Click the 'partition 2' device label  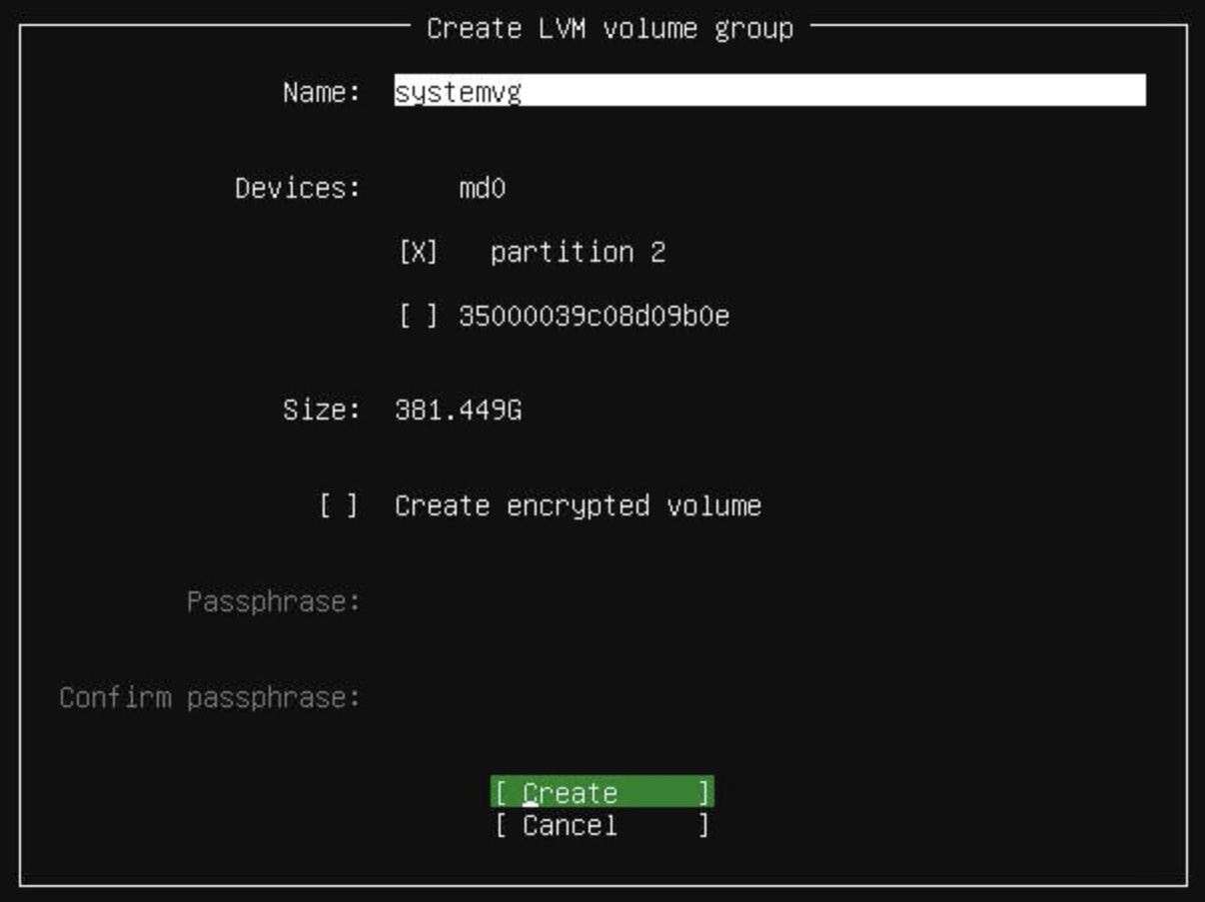coord(577,253)
